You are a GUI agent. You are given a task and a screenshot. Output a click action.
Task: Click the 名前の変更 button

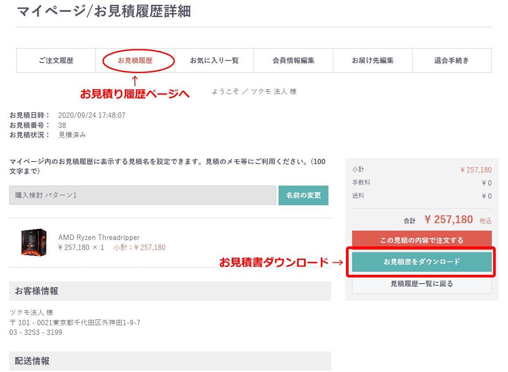coord(303,195)
